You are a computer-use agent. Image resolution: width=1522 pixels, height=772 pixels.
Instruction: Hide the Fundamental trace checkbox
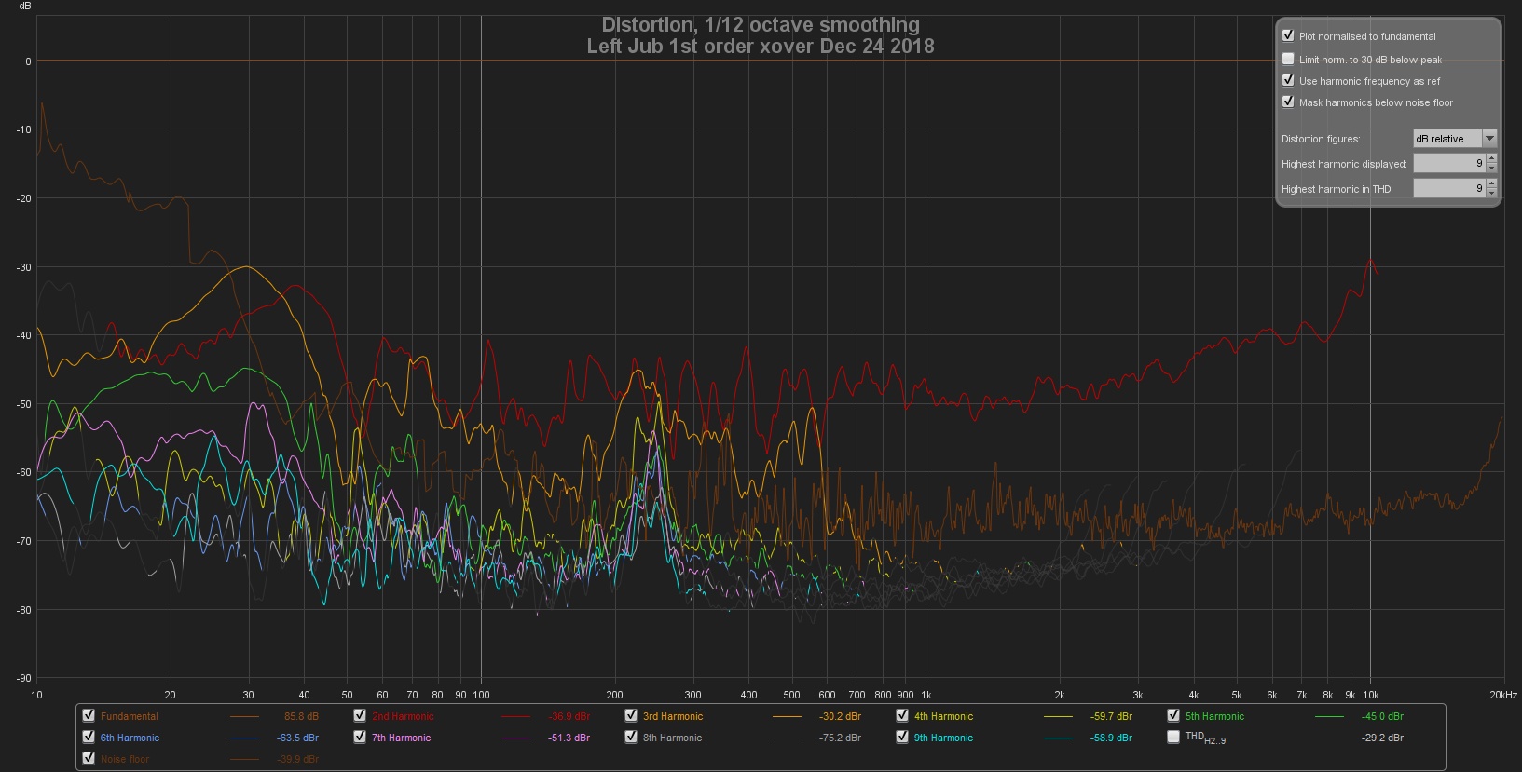pos(89,715)
